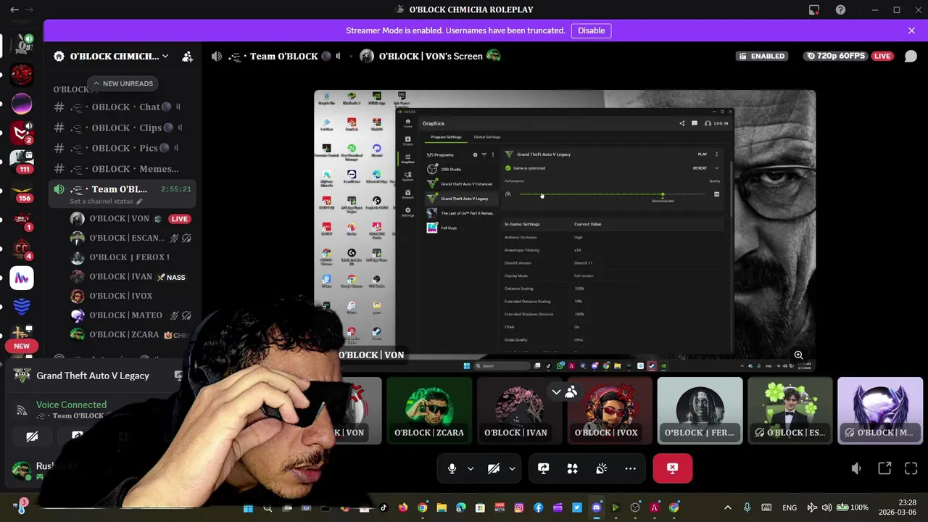Open the Discord inbox icon in title bar
928x522 pixels.
(814, 9)
